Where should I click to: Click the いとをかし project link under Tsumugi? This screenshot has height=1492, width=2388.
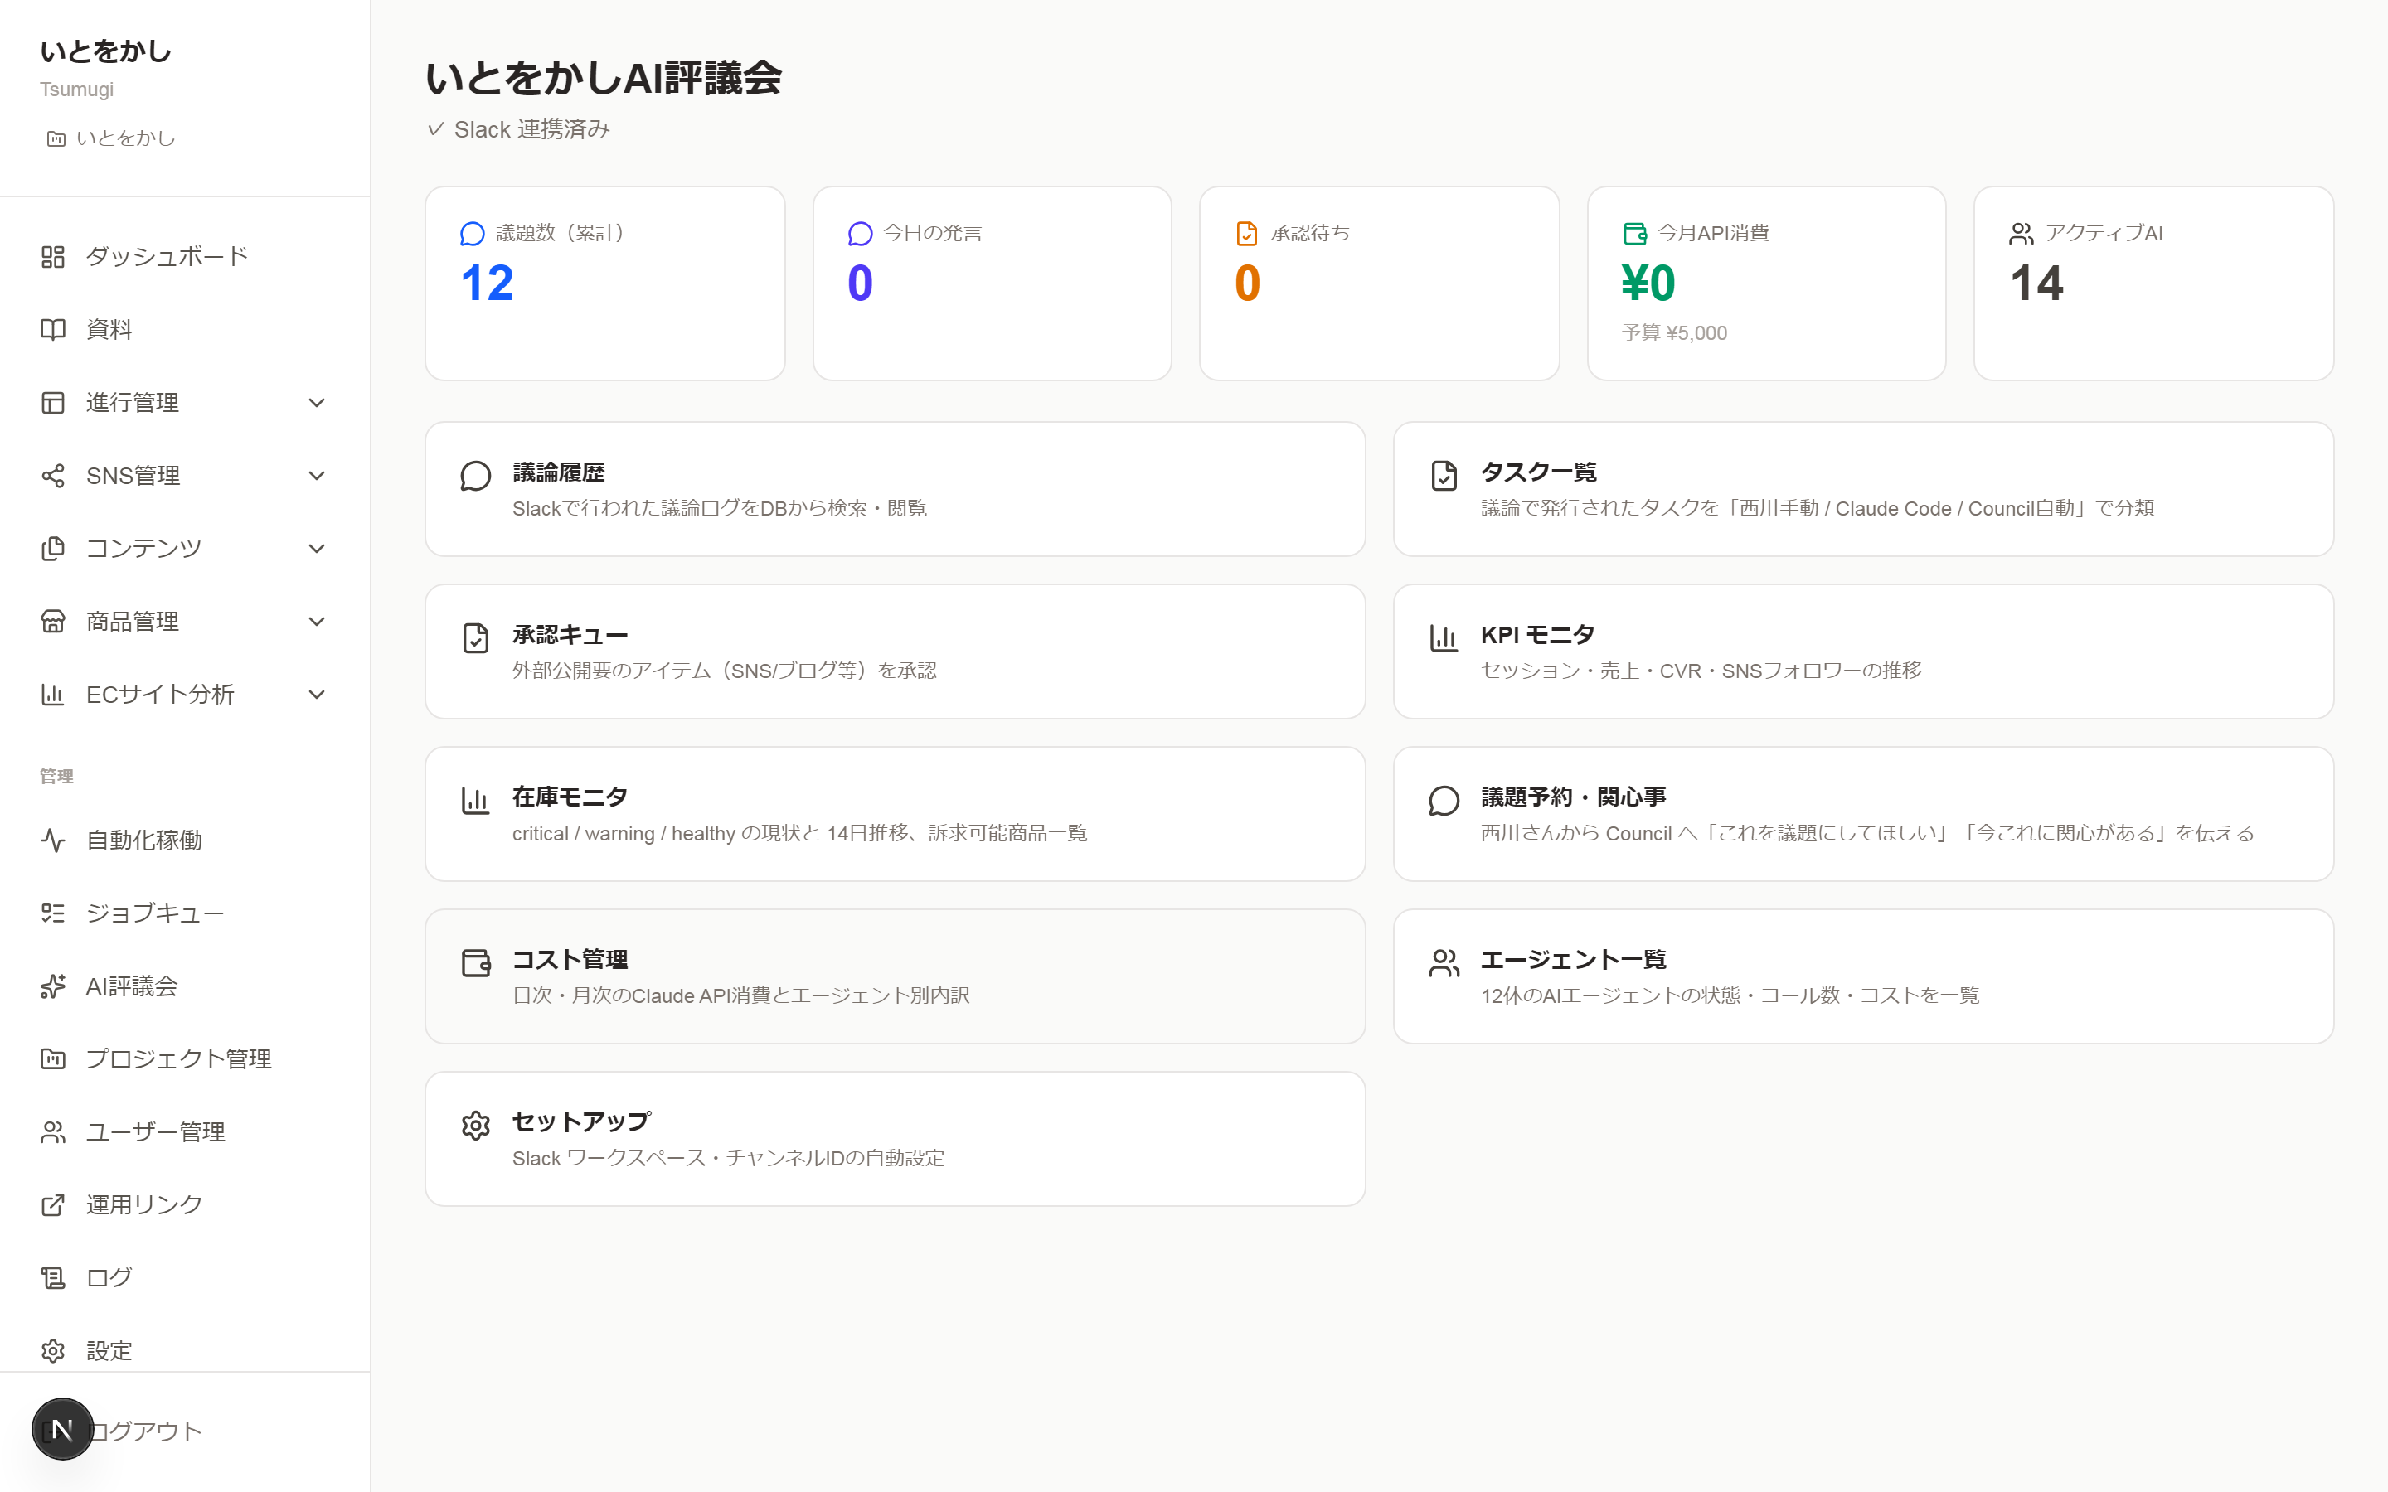tap(125, 139)
